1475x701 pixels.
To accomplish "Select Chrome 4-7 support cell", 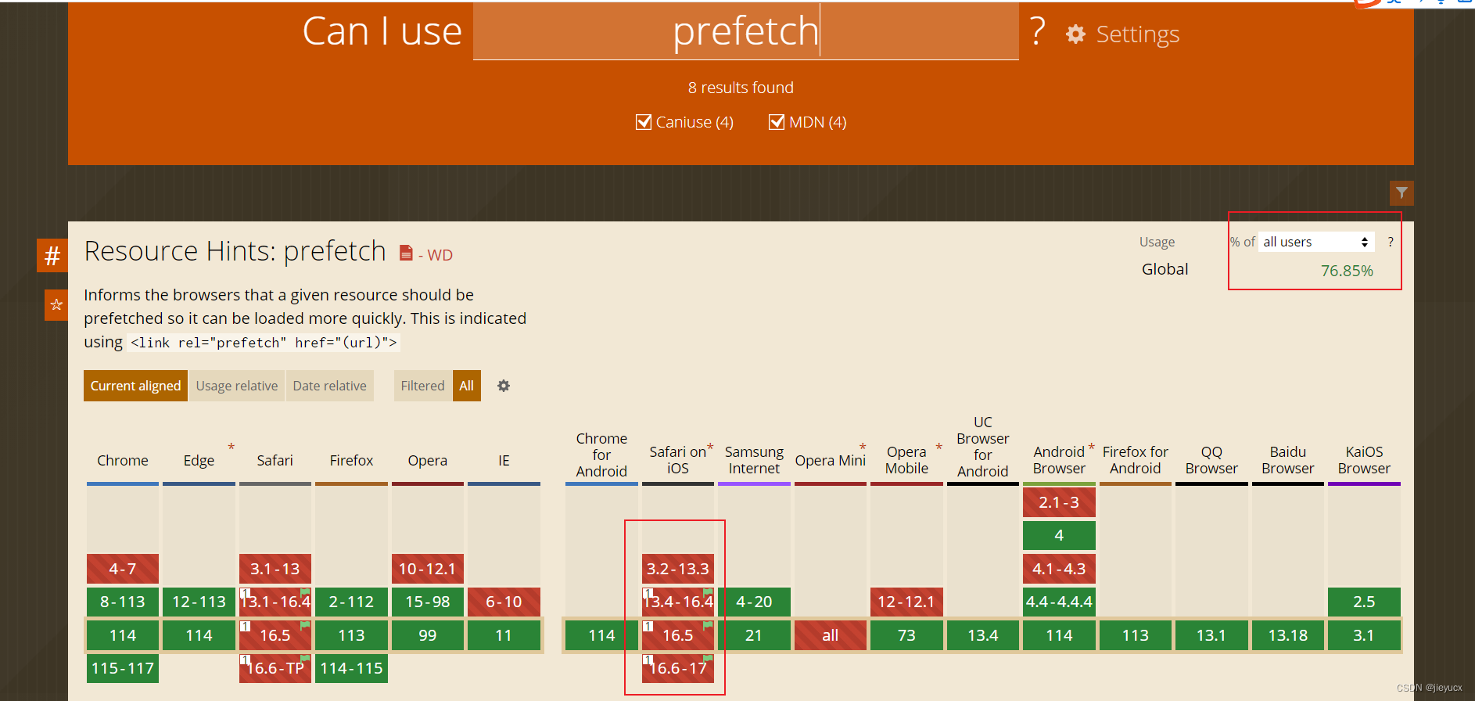I will tap(123, 569).
